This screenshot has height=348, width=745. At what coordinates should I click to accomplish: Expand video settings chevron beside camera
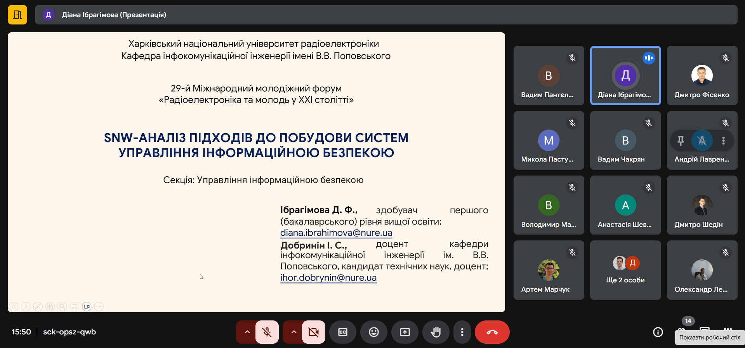tap(293, 332)
